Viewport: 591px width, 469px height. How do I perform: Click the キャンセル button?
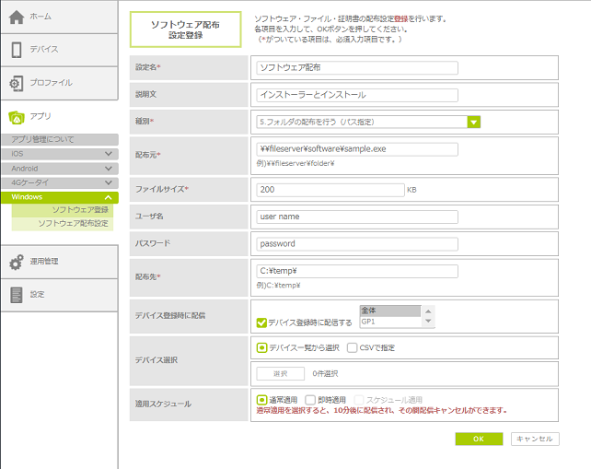(x=535, y=440)
